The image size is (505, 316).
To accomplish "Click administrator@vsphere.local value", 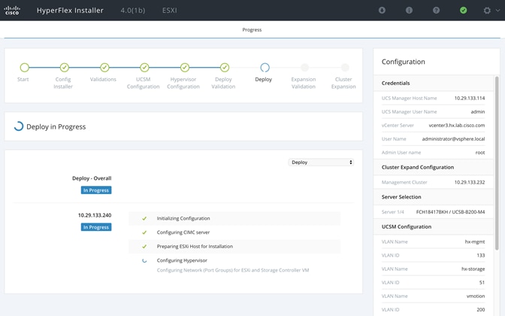I will (453, 139).
